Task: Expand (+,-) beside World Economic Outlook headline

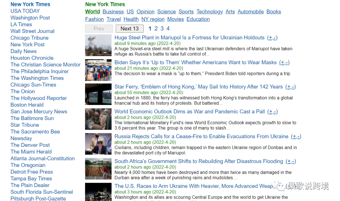Action: (273, 112)
